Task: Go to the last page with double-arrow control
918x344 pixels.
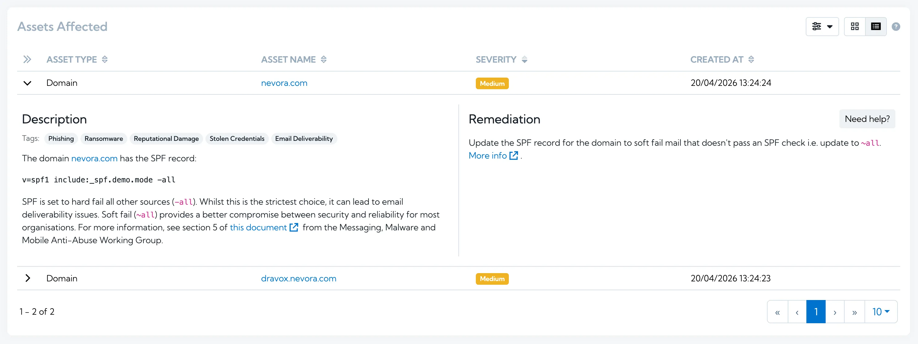Action: 854,311
